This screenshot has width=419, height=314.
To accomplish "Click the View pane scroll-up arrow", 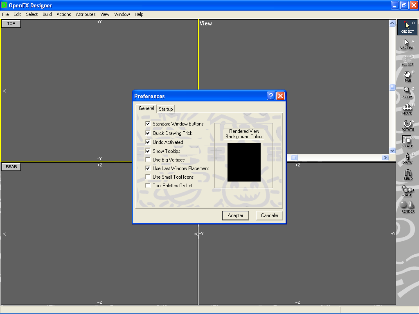I will point(392,23).
